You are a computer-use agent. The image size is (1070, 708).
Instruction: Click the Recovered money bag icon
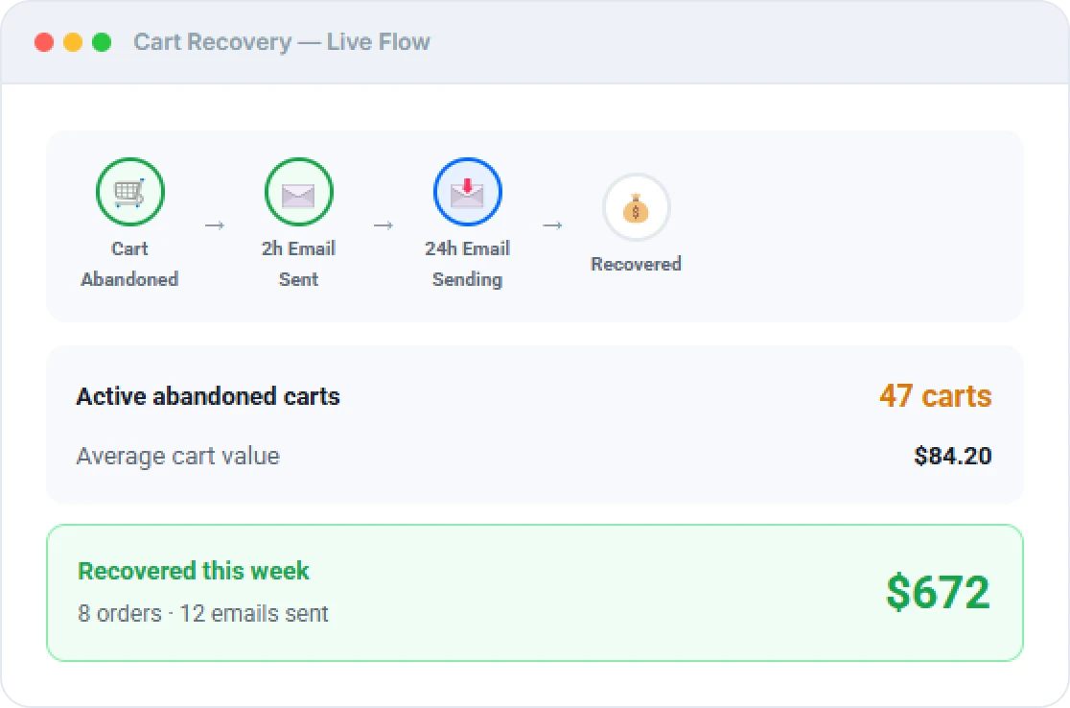tap(636, 207)
